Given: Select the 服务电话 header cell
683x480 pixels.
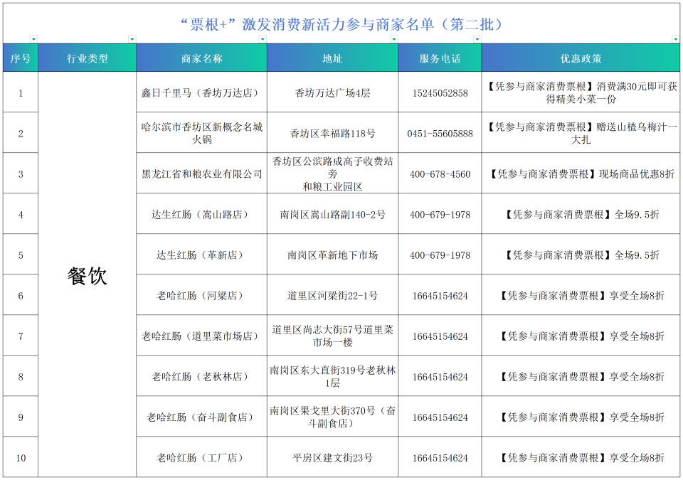Looking at the screenshot, I should [440, 58].
